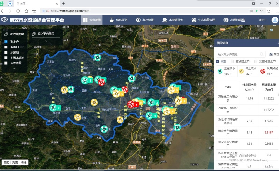This screenshot has width=279, height=171.
Task: Click red marker near 湖岭镇 cluster
Action: 101,82
